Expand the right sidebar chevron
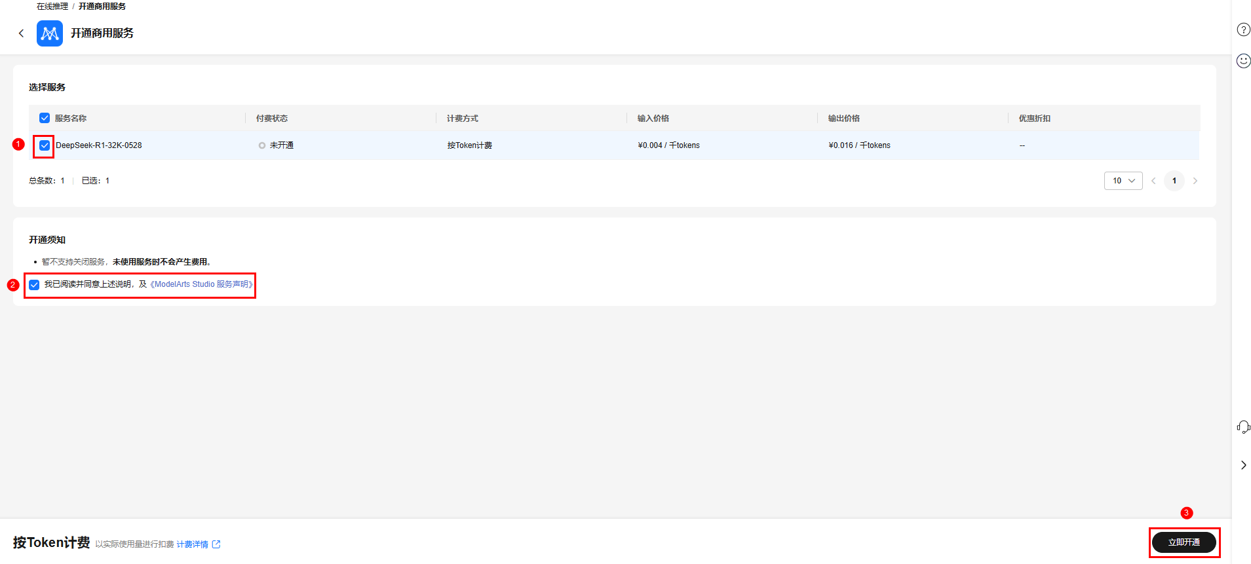The image size is (1251, 564). click(x=1243, y=465)
